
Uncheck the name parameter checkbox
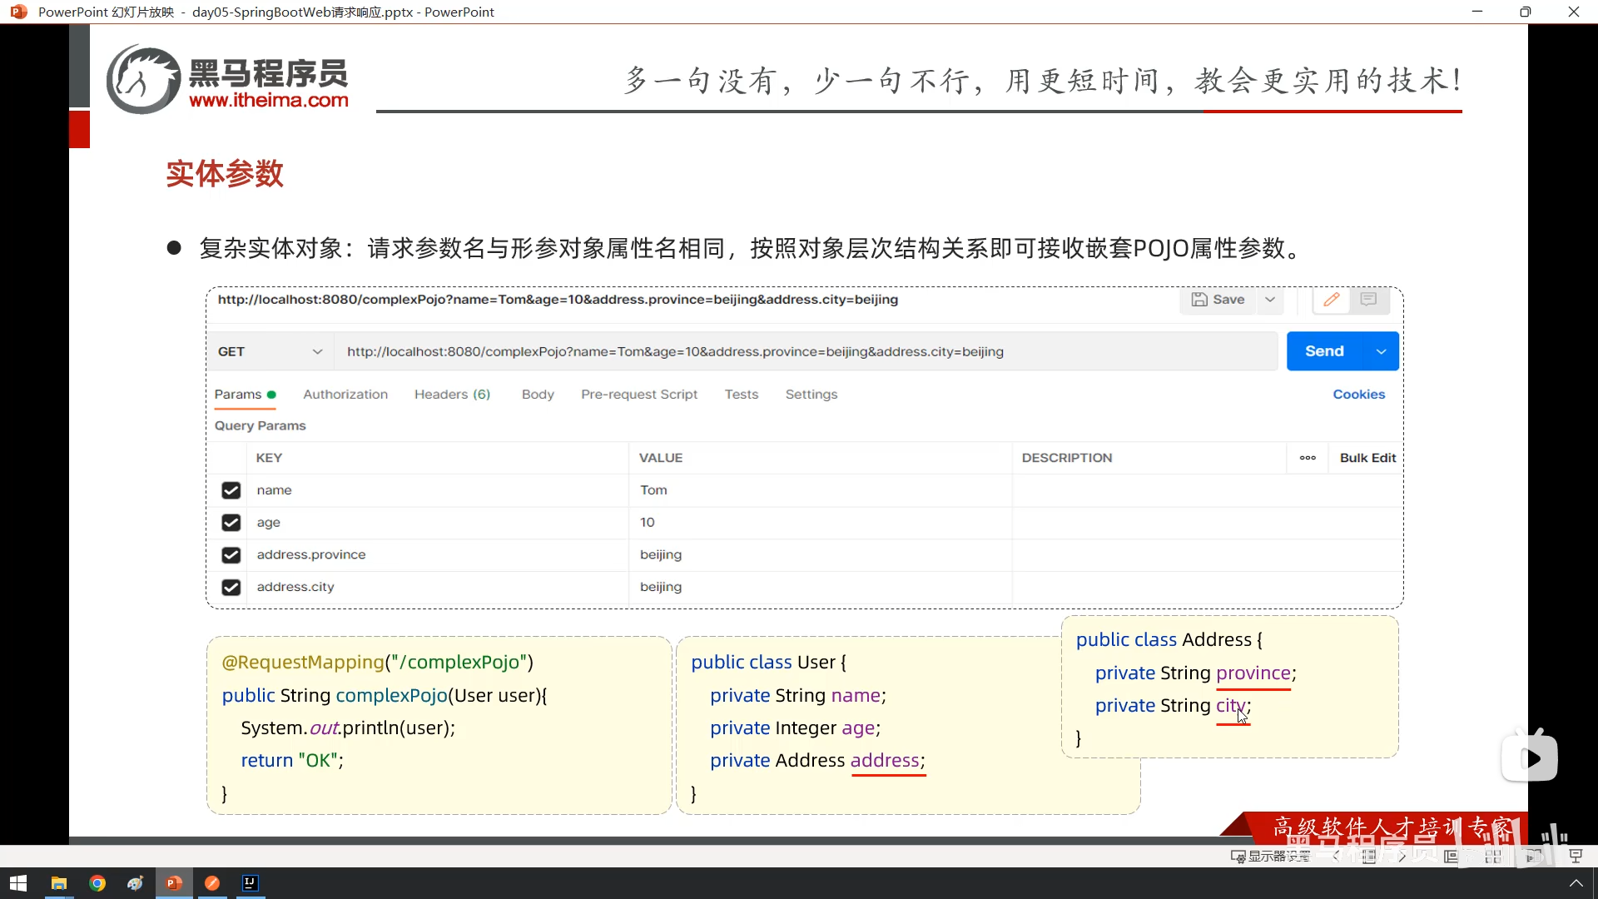[x=231, y=490]
